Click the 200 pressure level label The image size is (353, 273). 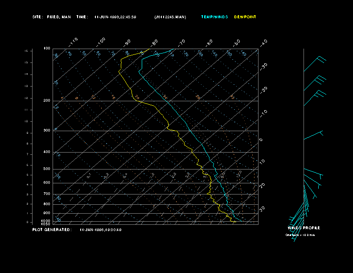[x=47, y=101]
